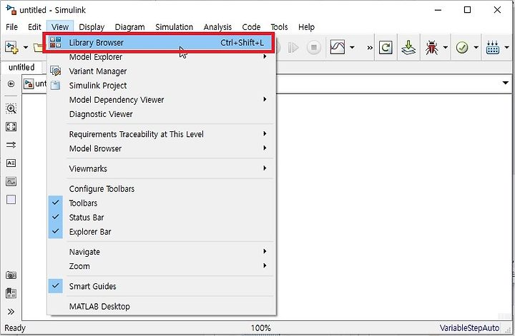
Task: Open Model Dependency Viewer submenu
Action: [x=162, y=100]
